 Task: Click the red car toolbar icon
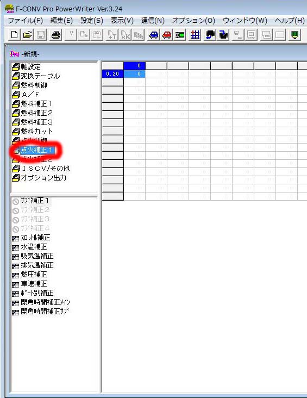tap(167, 35)
